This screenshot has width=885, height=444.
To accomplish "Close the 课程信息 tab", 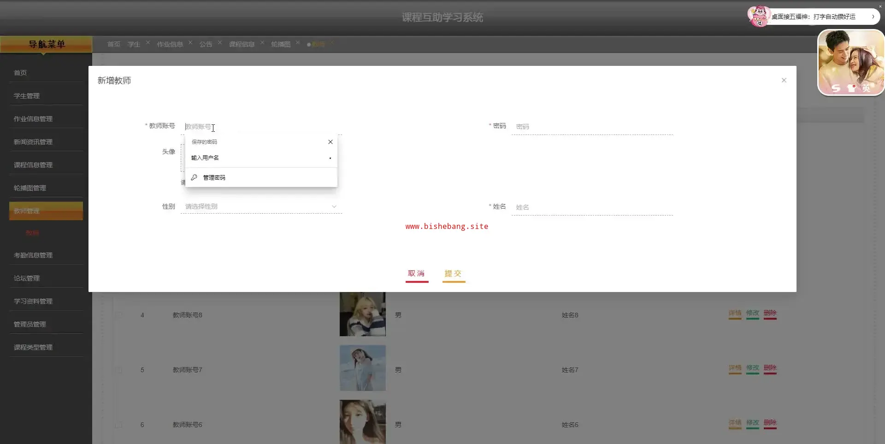I will tap(262, 42).
